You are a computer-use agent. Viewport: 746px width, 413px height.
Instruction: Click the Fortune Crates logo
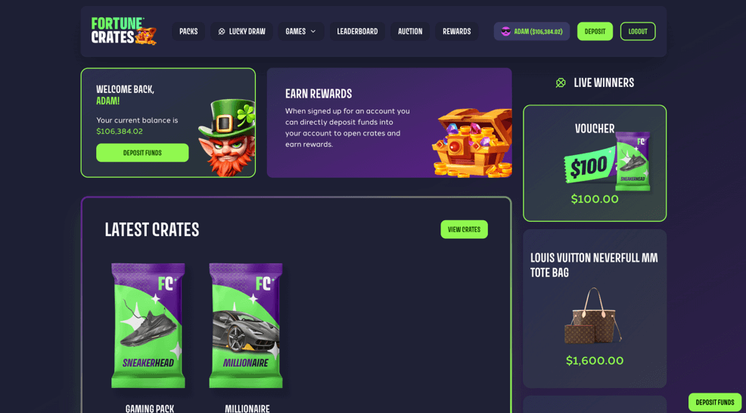tap(123, 32)
